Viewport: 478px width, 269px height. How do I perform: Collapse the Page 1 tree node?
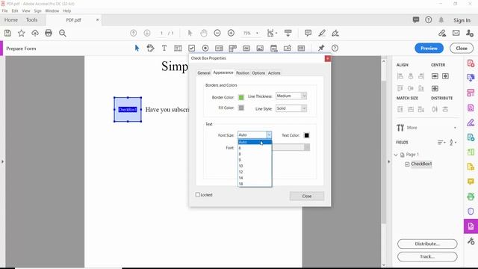click(x=396, y=155)
